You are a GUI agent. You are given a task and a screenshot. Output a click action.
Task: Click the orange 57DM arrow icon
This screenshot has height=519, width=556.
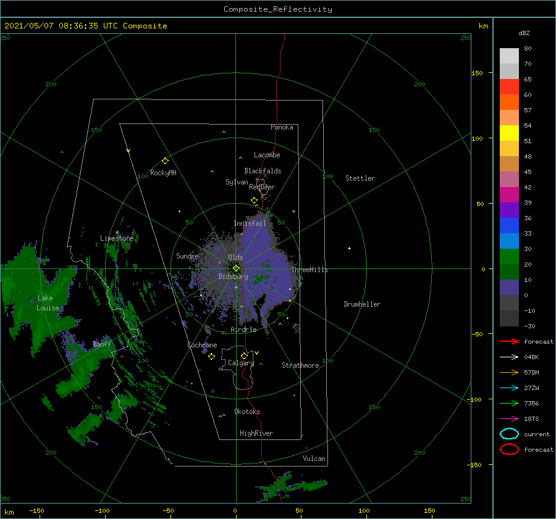(x=509, y=372)
